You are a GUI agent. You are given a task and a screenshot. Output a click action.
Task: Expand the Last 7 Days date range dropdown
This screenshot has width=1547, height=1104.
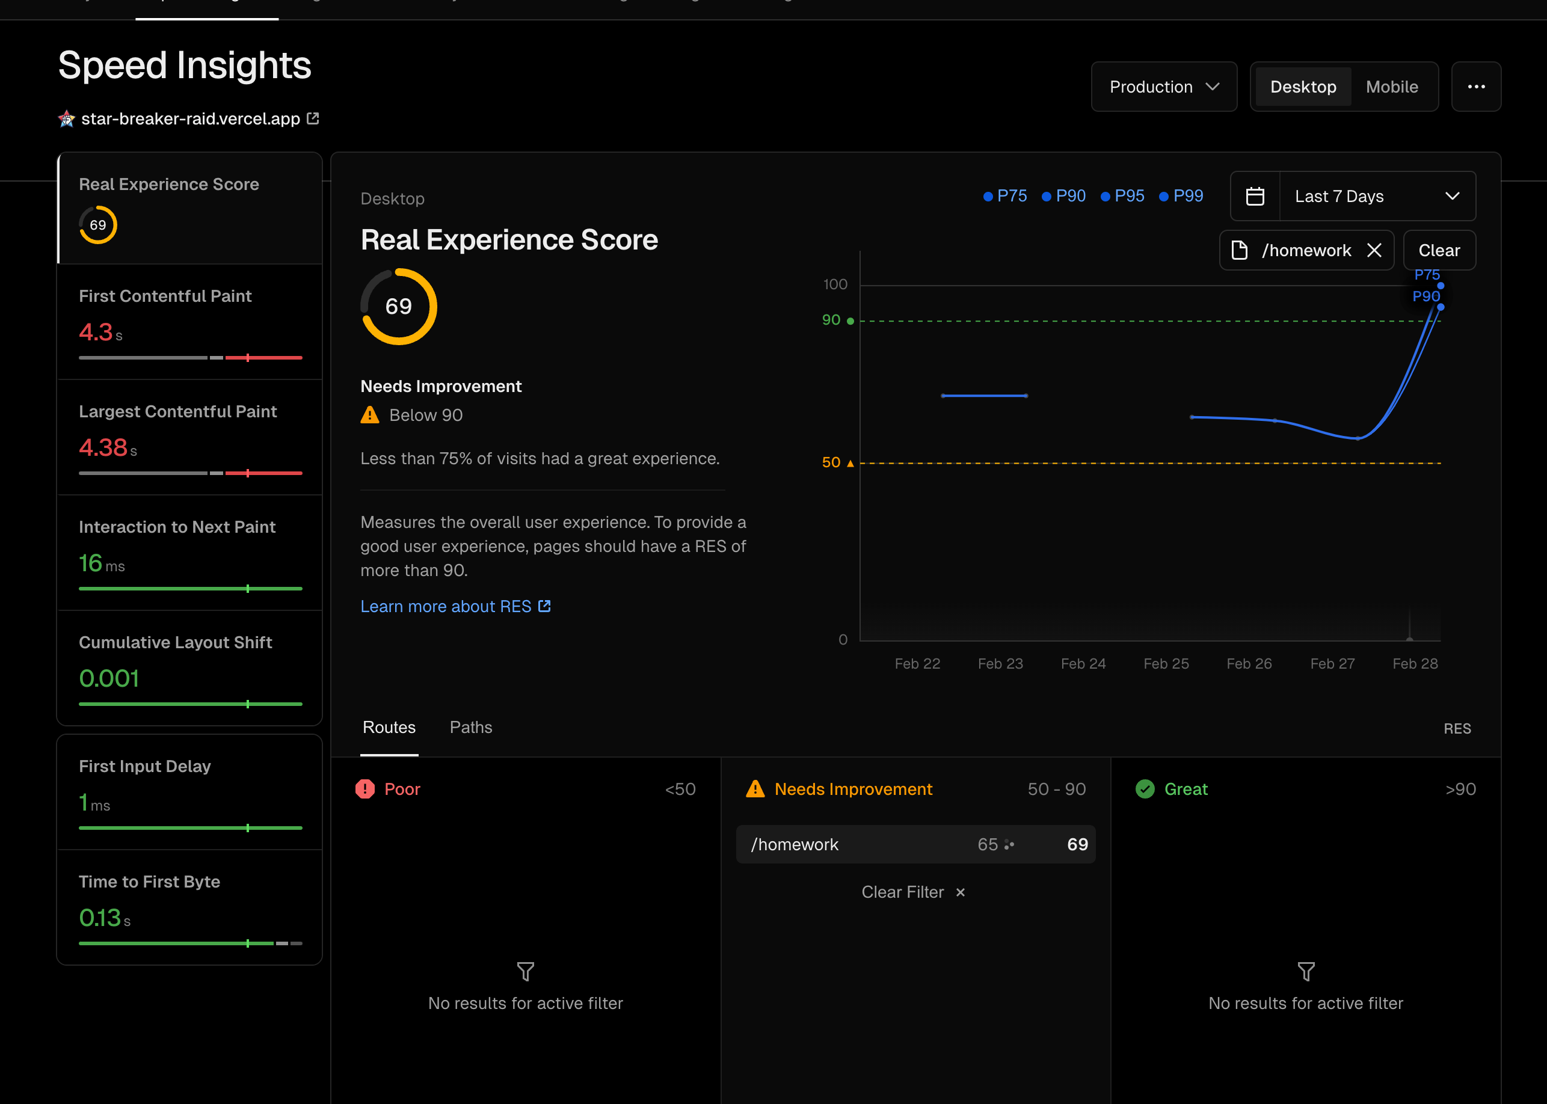tap(1377, 197)
